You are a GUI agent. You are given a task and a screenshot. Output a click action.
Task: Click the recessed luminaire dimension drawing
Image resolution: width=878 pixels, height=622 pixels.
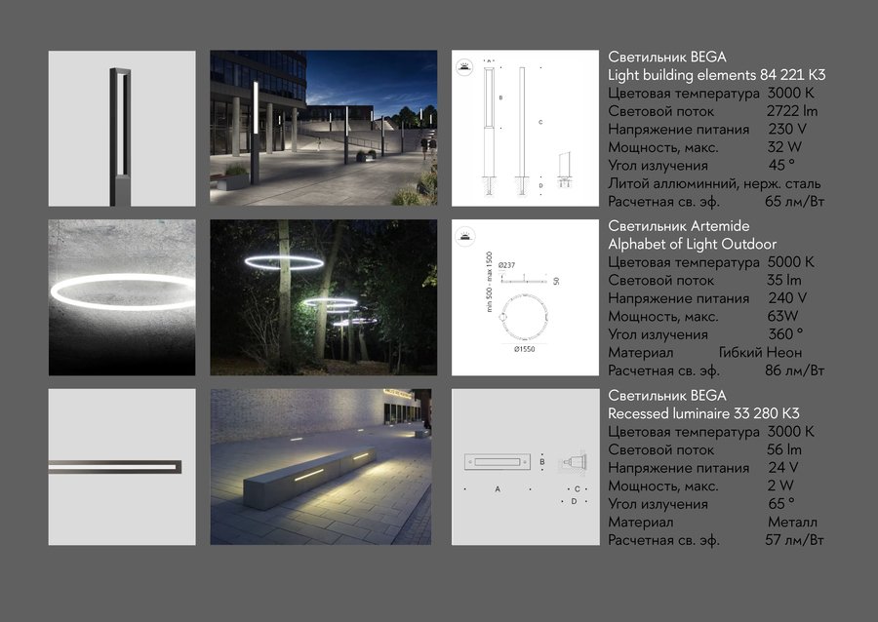(x=525, y=466)
